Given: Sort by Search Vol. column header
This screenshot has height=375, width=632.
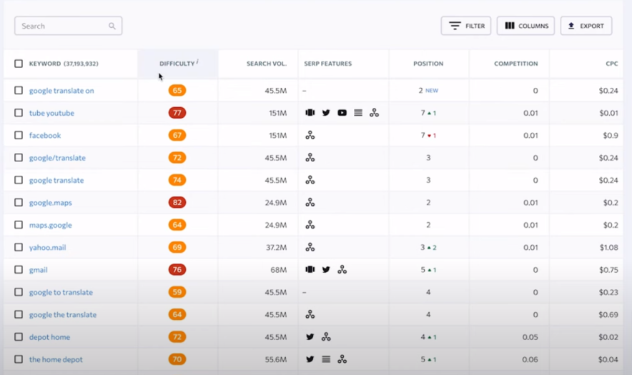Looking at the screenshot, I should (267, 64).
